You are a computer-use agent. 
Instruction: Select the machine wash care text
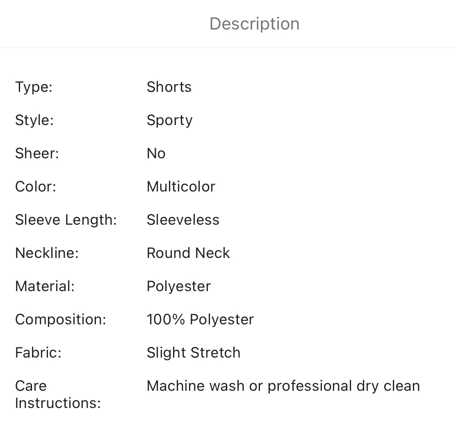[283, 386]
